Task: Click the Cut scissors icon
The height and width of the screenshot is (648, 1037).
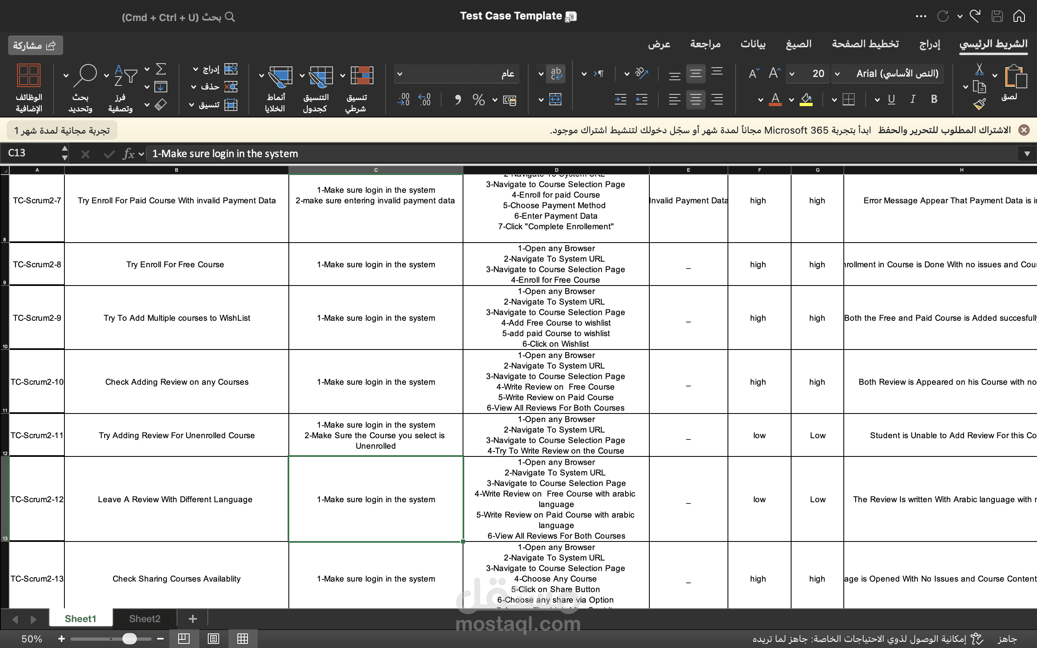Action: point(979,69)
